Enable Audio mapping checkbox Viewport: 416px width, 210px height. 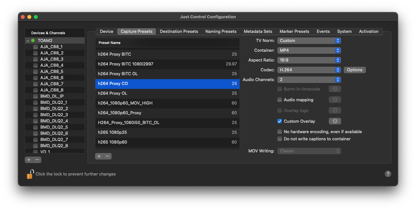tap(280, 100)
